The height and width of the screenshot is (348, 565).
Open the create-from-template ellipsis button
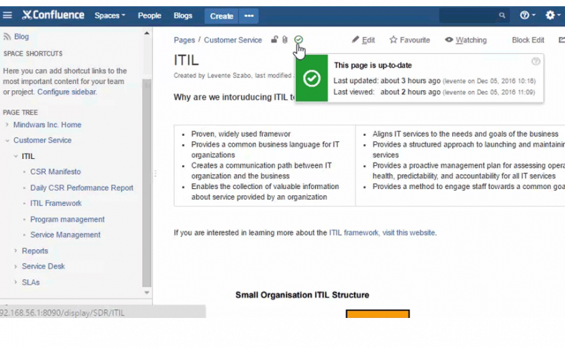click(x=248, y=16)
